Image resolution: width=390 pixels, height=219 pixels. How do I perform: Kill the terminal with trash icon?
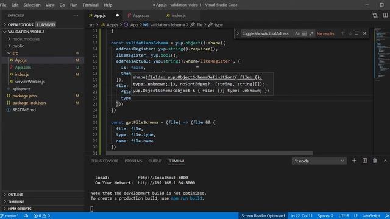click(x=375, y=161)
